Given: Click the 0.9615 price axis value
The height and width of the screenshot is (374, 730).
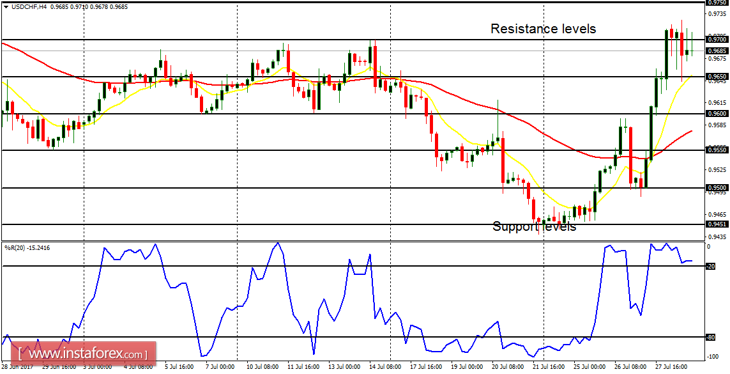Looking at the screenshot, I should (717, 102).
